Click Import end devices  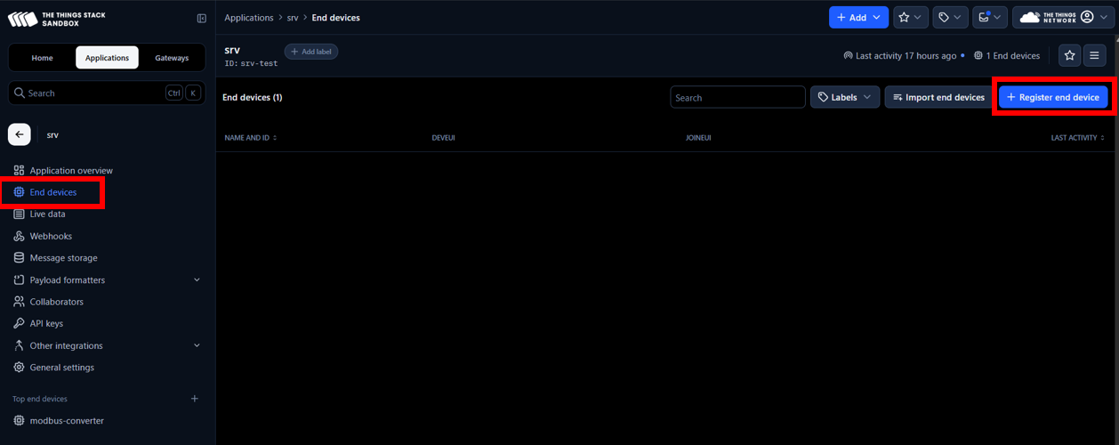tap(938, 97)
